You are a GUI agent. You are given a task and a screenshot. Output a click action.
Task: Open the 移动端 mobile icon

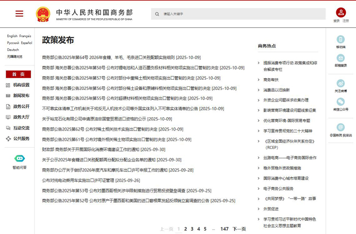coord(341,40)
